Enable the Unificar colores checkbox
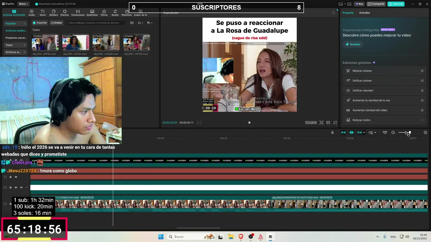The image size is (431, 242). pyautogui.click(x=422, y=81)
